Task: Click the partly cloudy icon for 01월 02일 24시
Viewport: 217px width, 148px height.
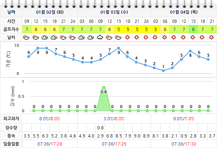Action: [73, 37]
